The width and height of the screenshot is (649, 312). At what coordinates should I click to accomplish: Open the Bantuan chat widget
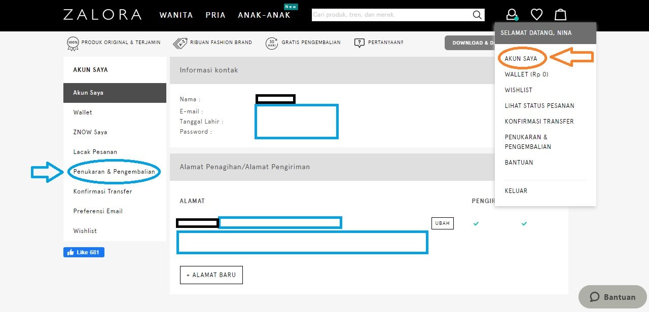pyautogui.click(x=612, y=297)
